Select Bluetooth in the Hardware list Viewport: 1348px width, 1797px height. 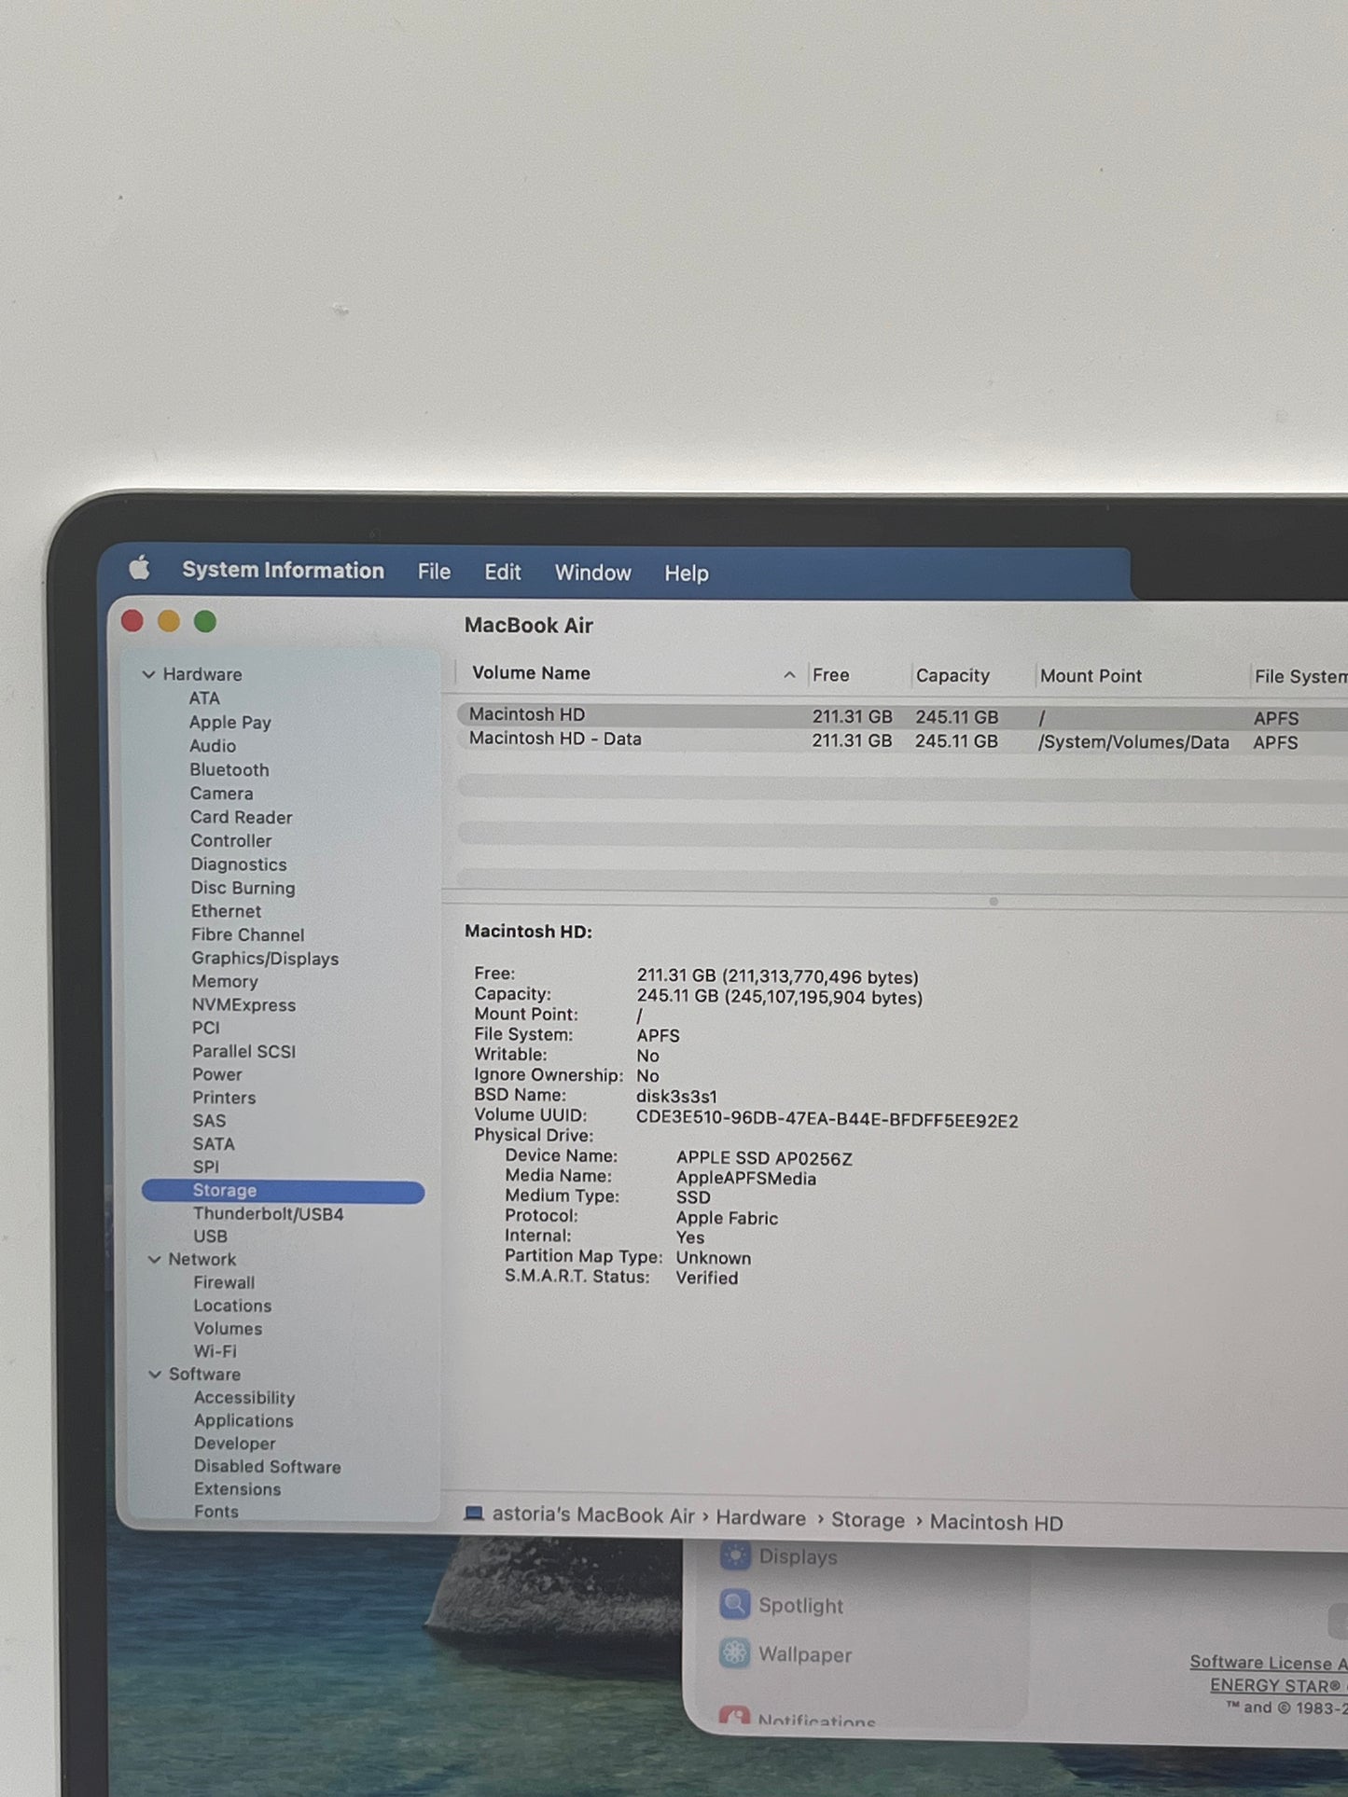pos(229,769)
